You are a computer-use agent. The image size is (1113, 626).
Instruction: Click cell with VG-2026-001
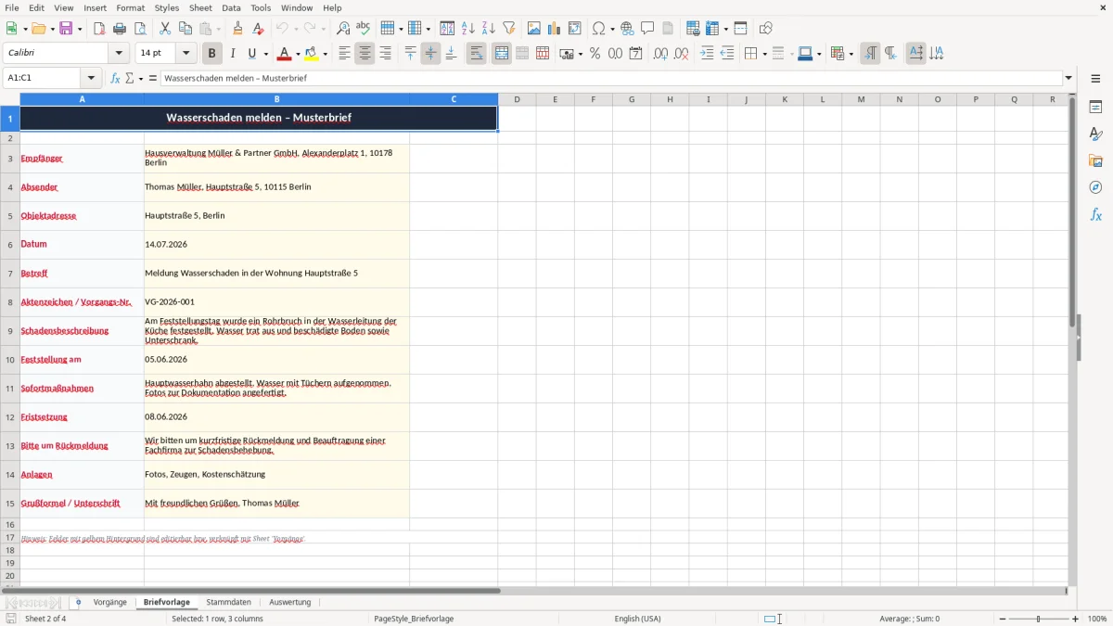(x=276, y=302)
